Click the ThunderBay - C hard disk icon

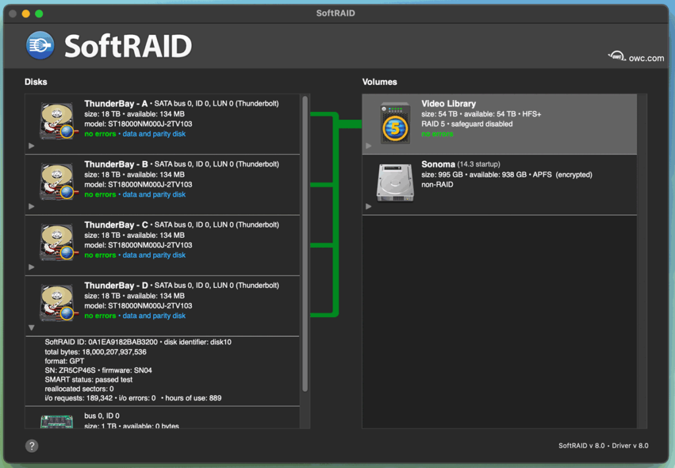(x=56, y=242)
